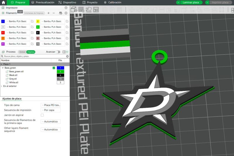This screenshot has height=156, width=234.
Task: Edit preset of filament 2
Action: [67, 21]
